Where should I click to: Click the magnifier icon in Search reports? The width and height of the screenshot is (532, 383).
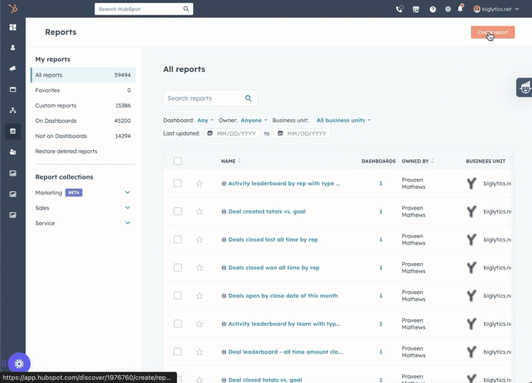(x=248, y=98)
